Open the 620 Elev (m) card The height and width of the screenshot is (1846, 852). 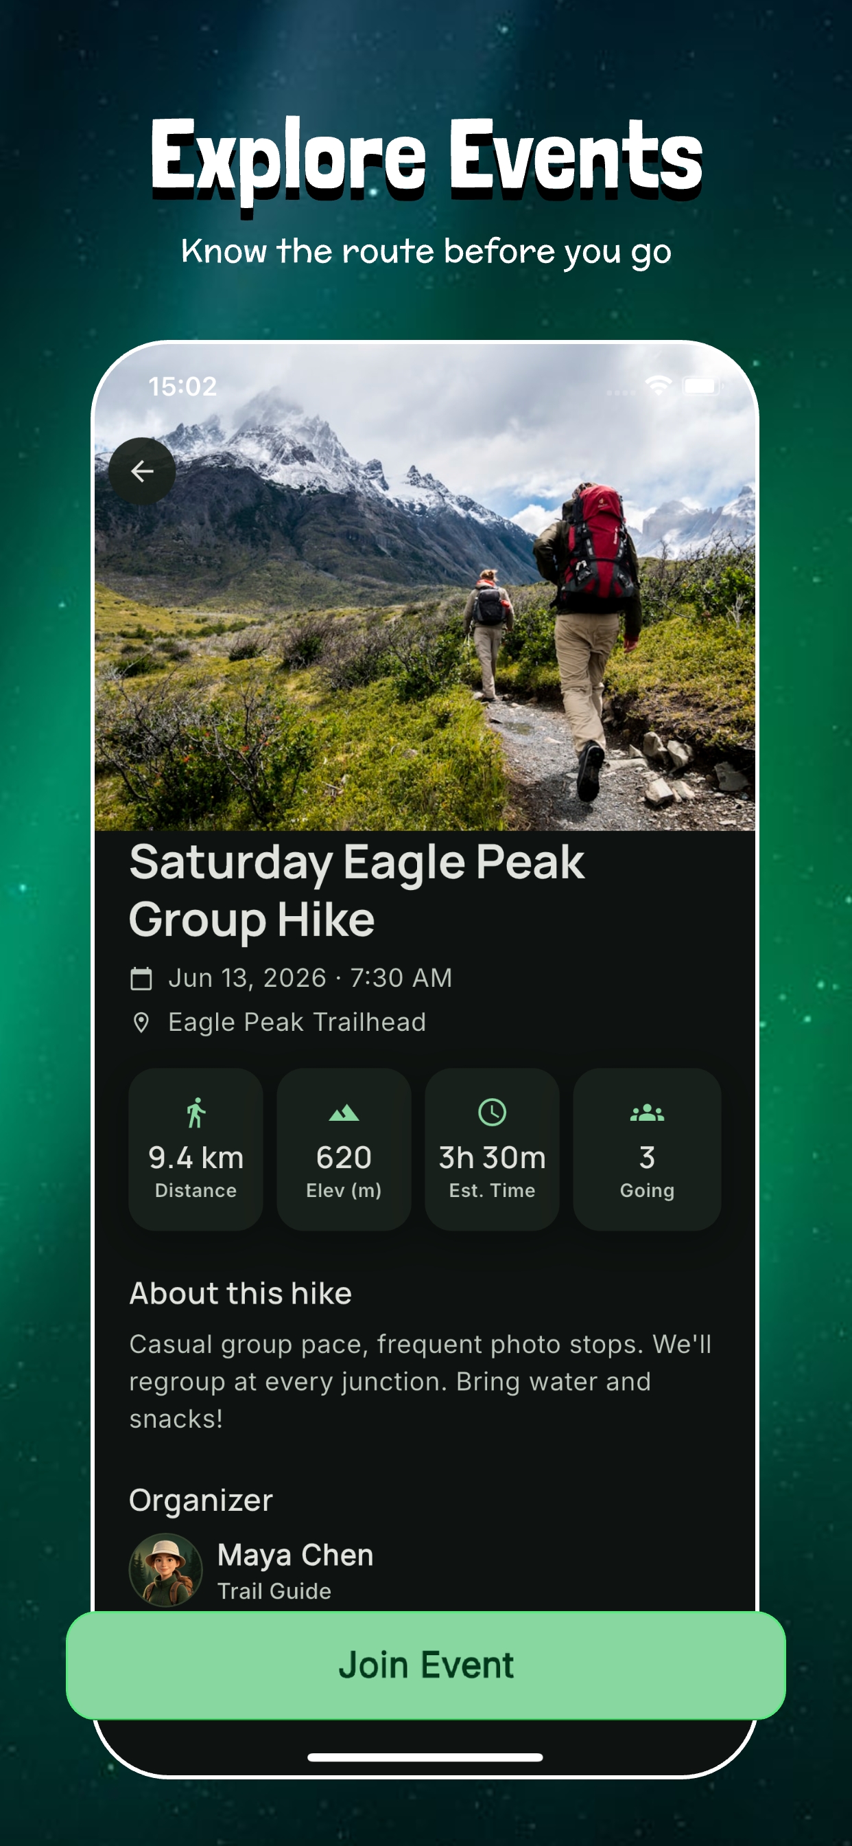point(344,1150)
